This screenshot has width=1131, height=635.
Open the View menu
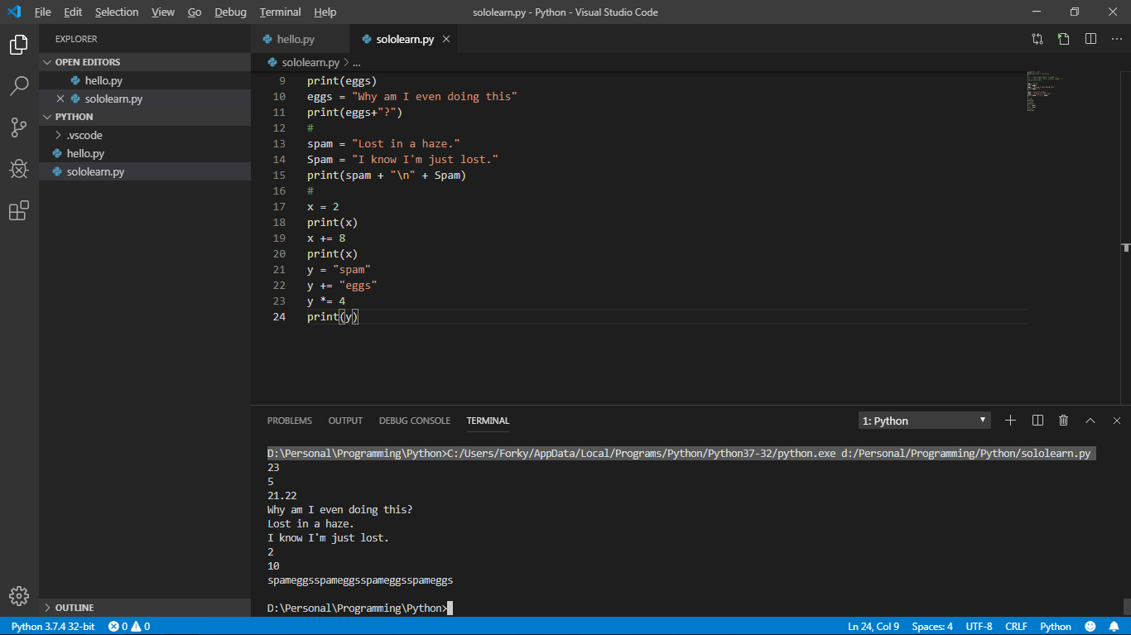[x=163, y=12]
